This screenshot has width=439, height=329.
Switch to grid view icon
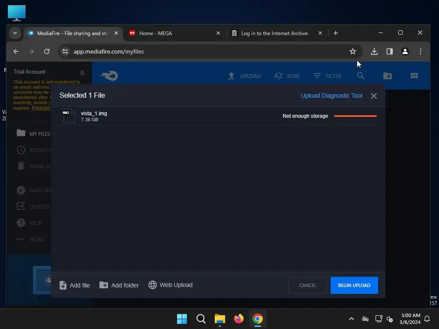click(414, 76)
